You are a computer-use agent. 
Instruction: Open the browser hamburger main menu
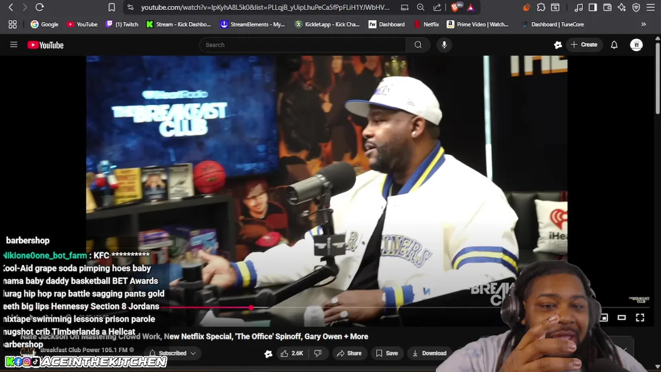651,7
